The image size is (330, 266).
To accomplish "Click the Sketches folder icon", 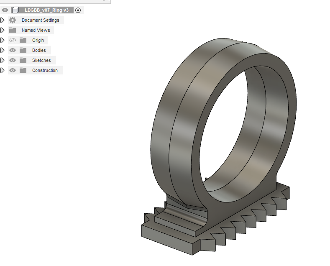I will (23, 60).
